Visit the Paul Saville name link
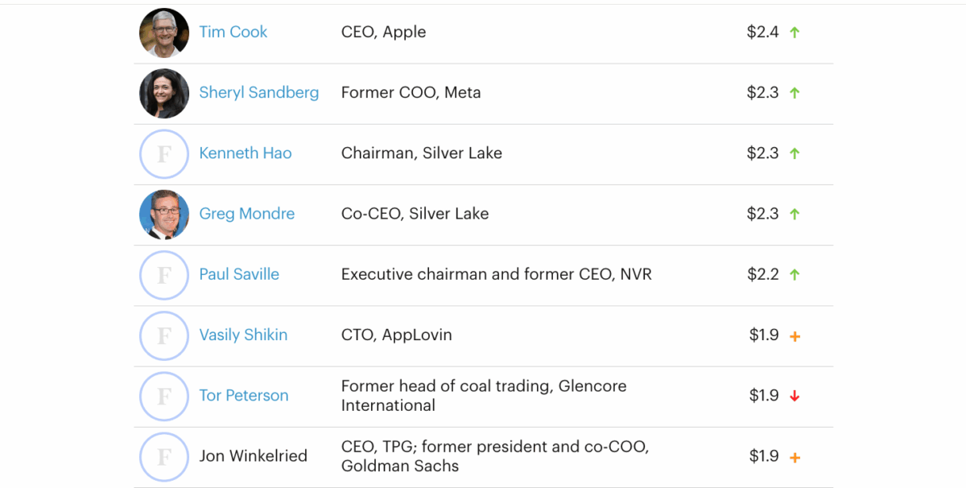 [239, 274]
